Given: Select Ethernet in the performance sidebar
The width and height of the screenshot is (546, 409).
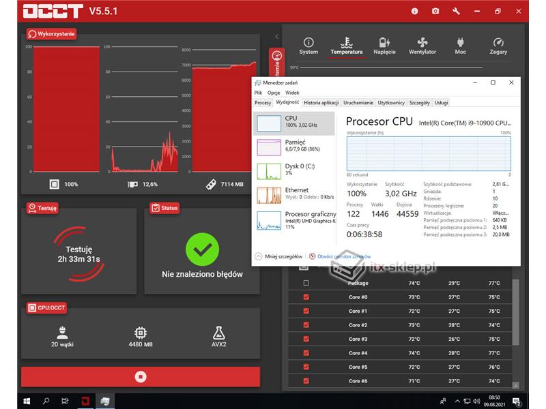Looking at the screenshot, I should (294, 195).
